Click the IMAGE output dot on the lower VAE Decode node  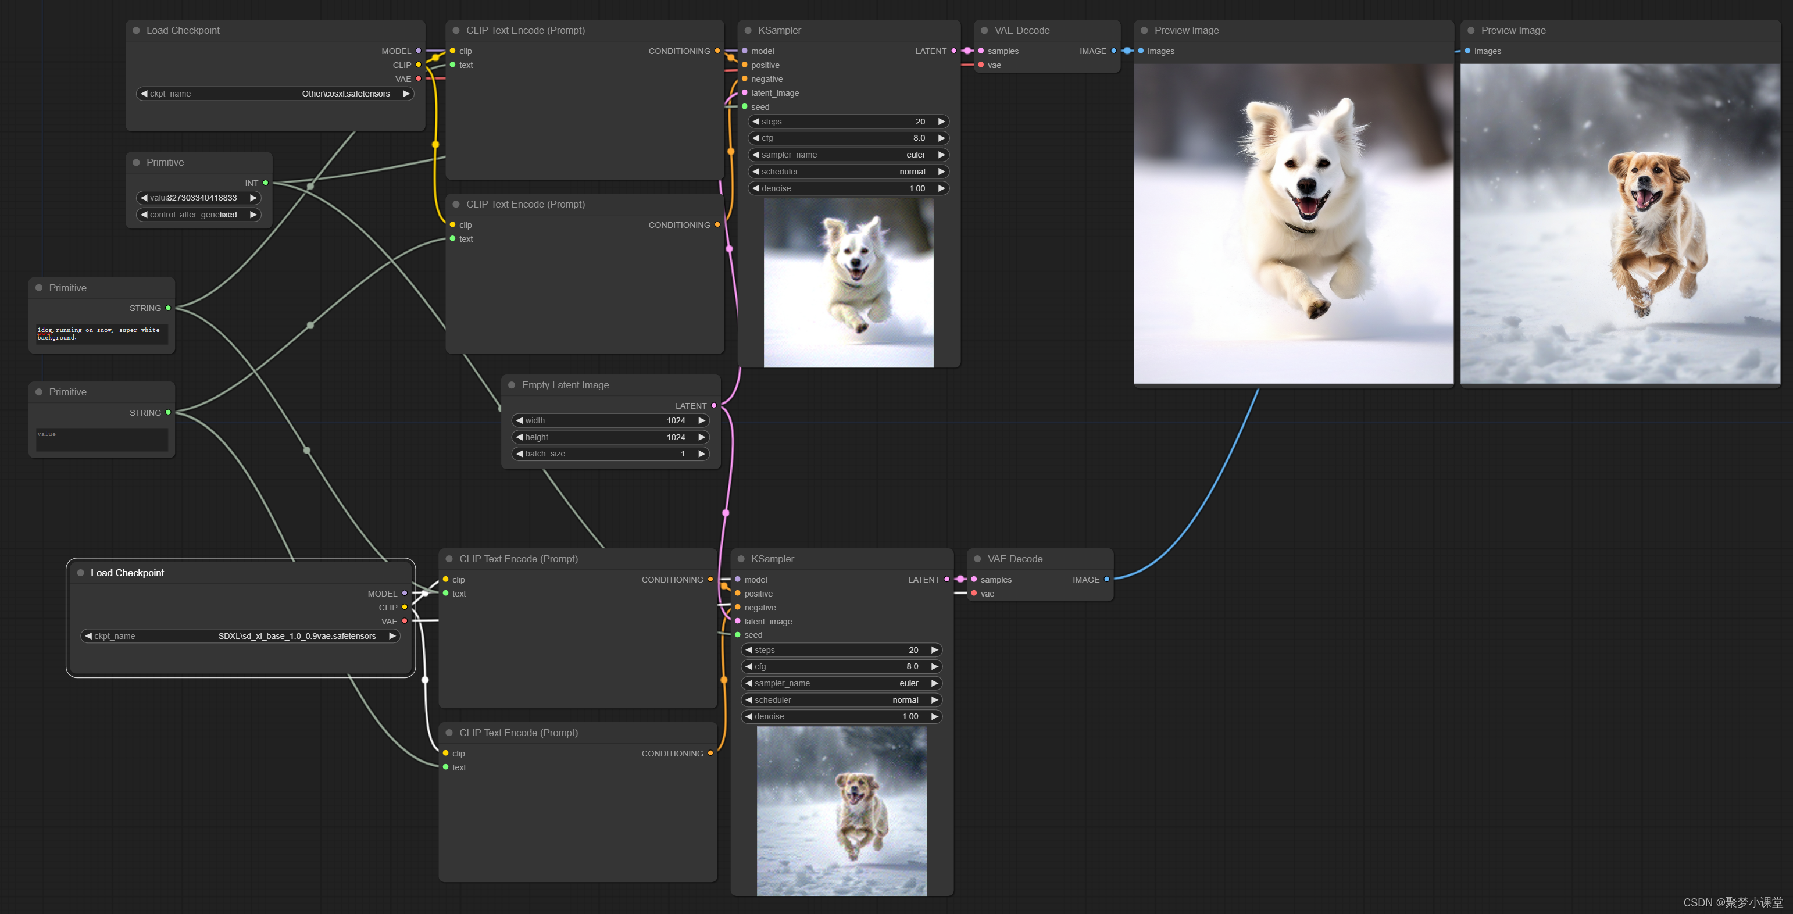1107,579
